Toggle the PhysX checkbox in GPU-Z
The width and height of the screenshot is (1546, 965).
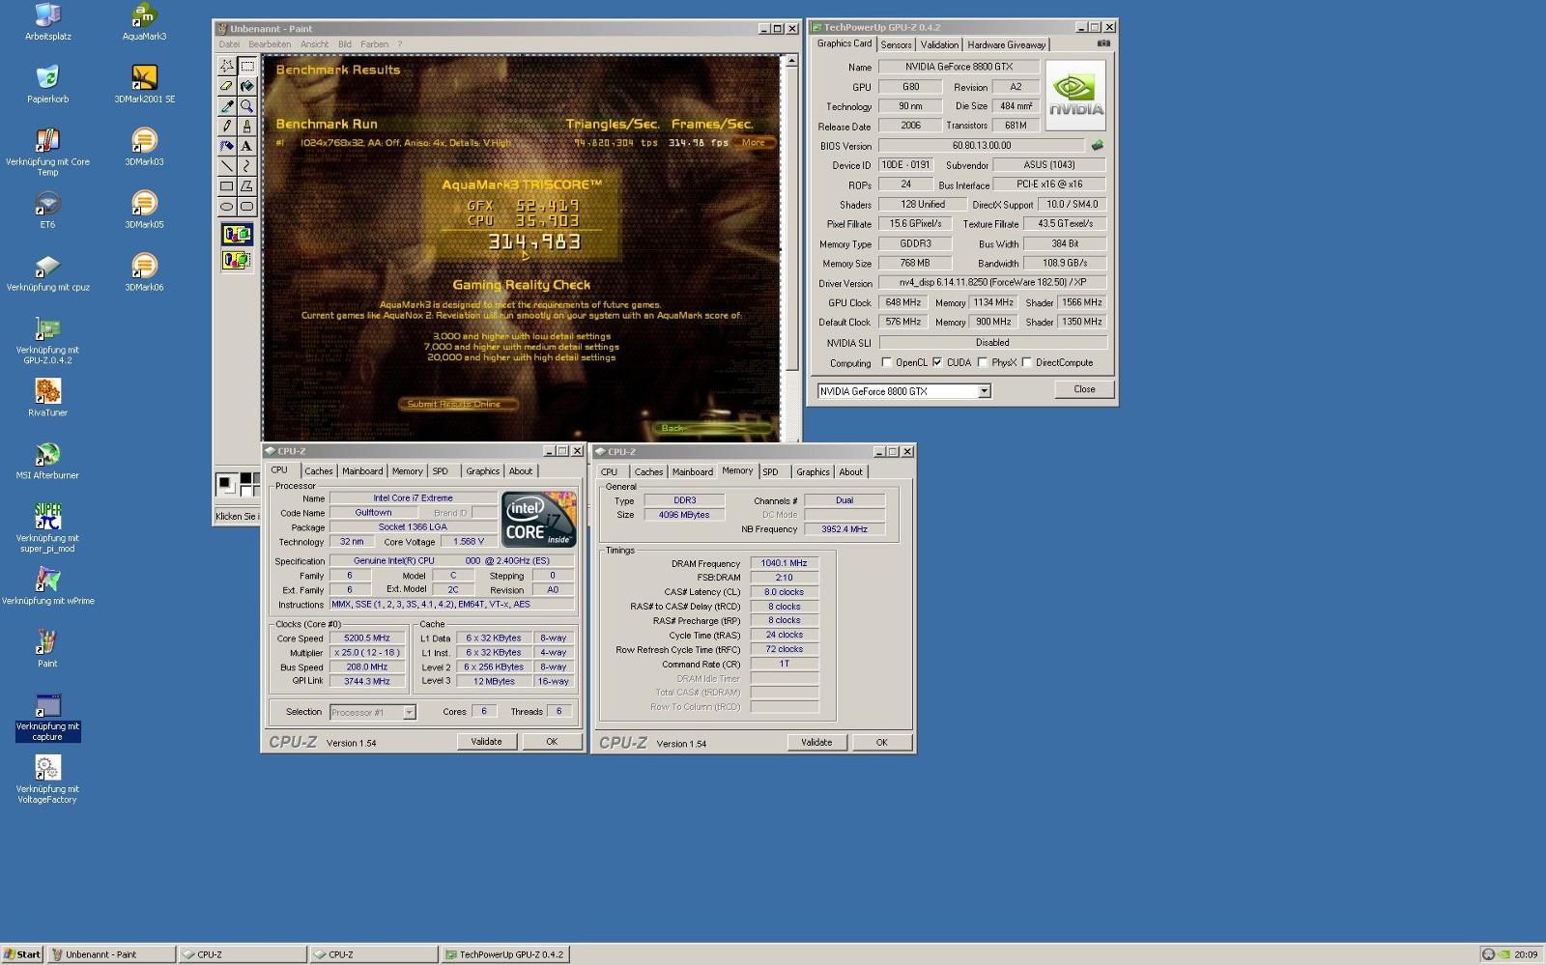[982, 363]
